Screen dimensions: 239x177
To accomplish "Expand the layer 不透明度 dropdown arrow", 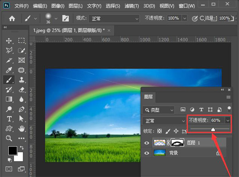I will pyautogui.click(x=228, y=120).
